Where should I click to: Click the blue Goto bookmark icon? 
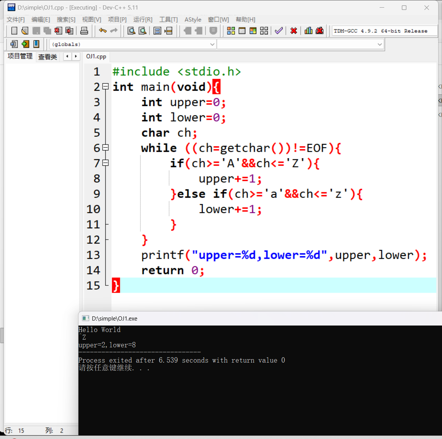coord(36,44)
